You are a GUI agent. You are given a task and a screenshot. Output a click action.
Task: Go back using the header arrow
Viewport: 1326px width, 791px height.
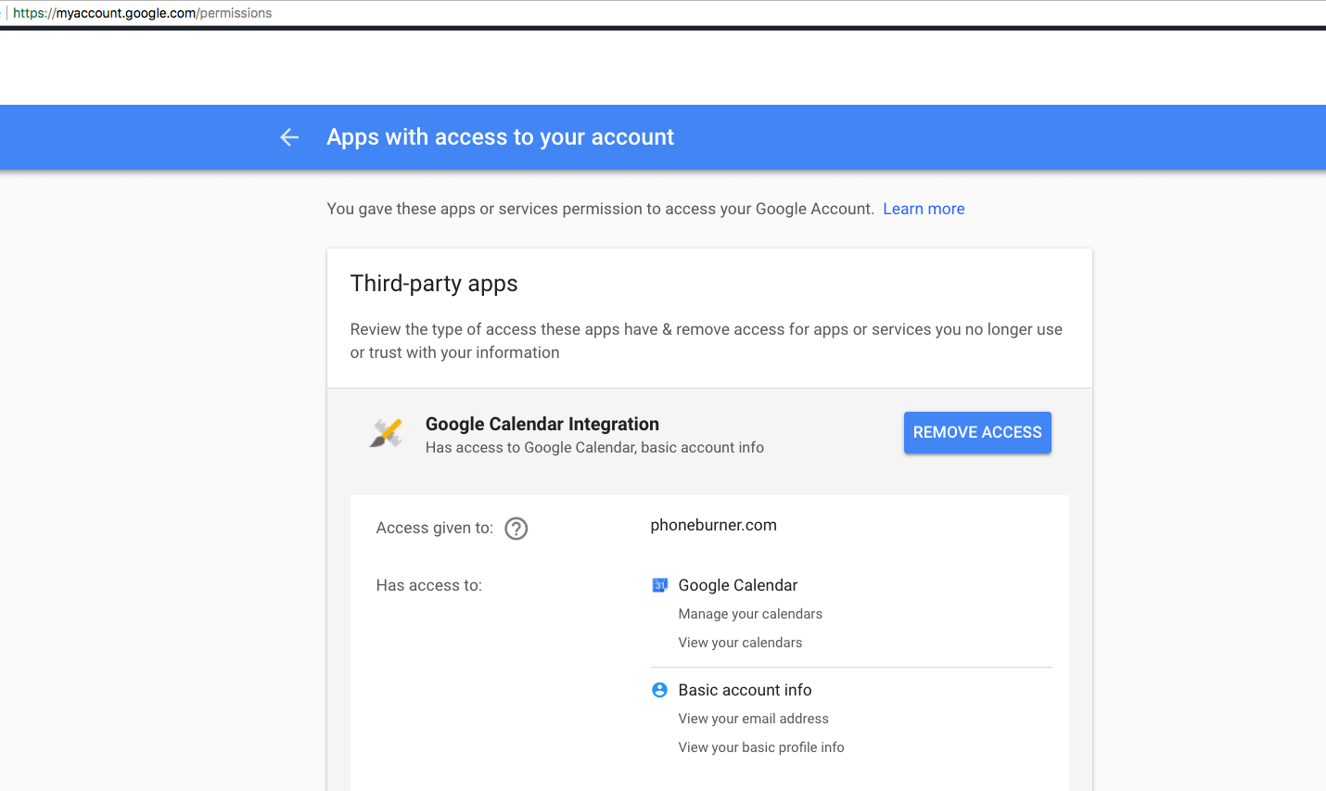[x=289, y=137]
